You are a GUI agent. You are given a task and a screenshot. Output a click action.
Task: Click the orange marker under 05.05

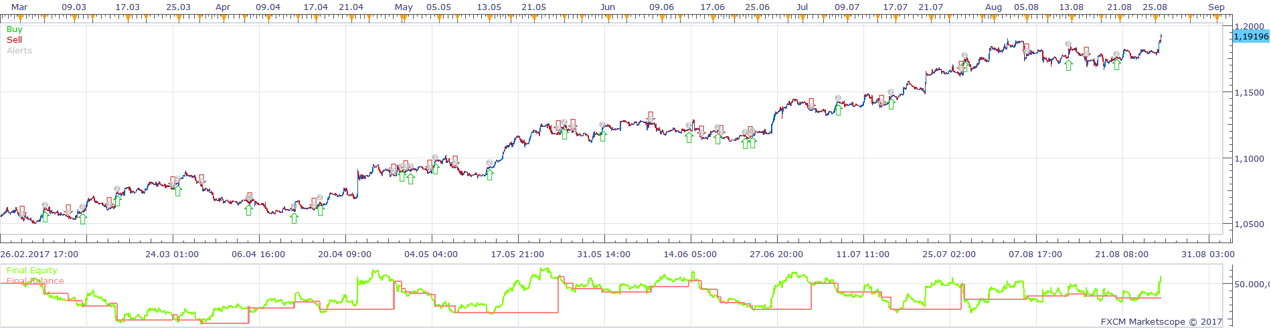tap(439, 17)
